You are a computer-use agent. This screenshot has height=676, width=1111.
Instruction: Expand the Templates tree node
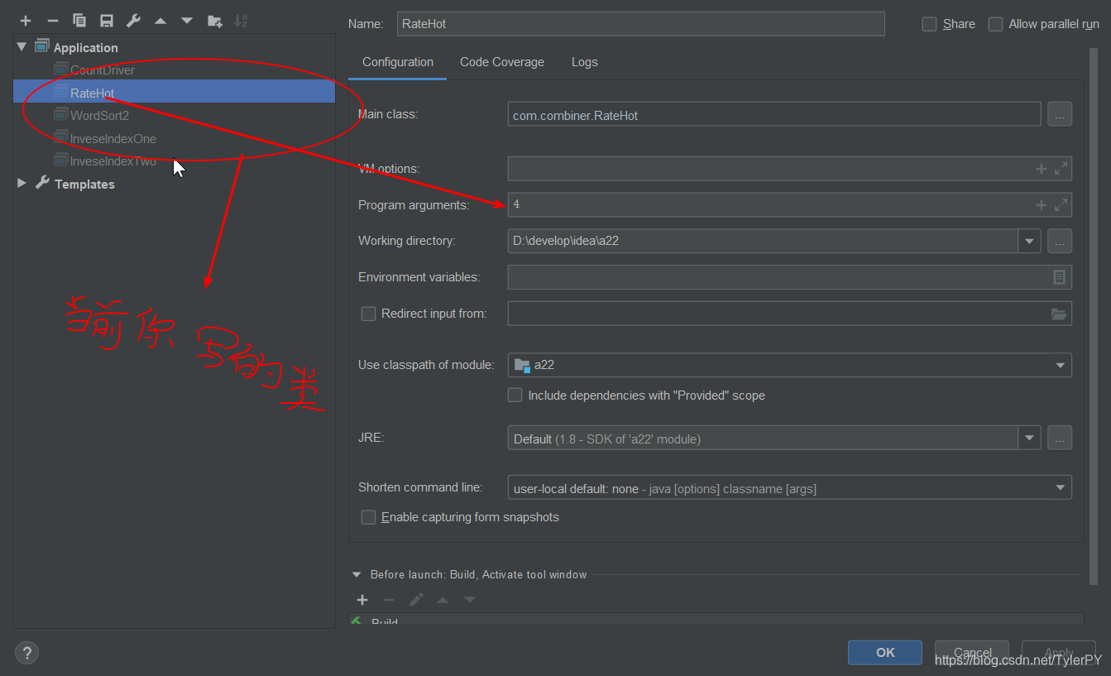[x=22, y=184]
